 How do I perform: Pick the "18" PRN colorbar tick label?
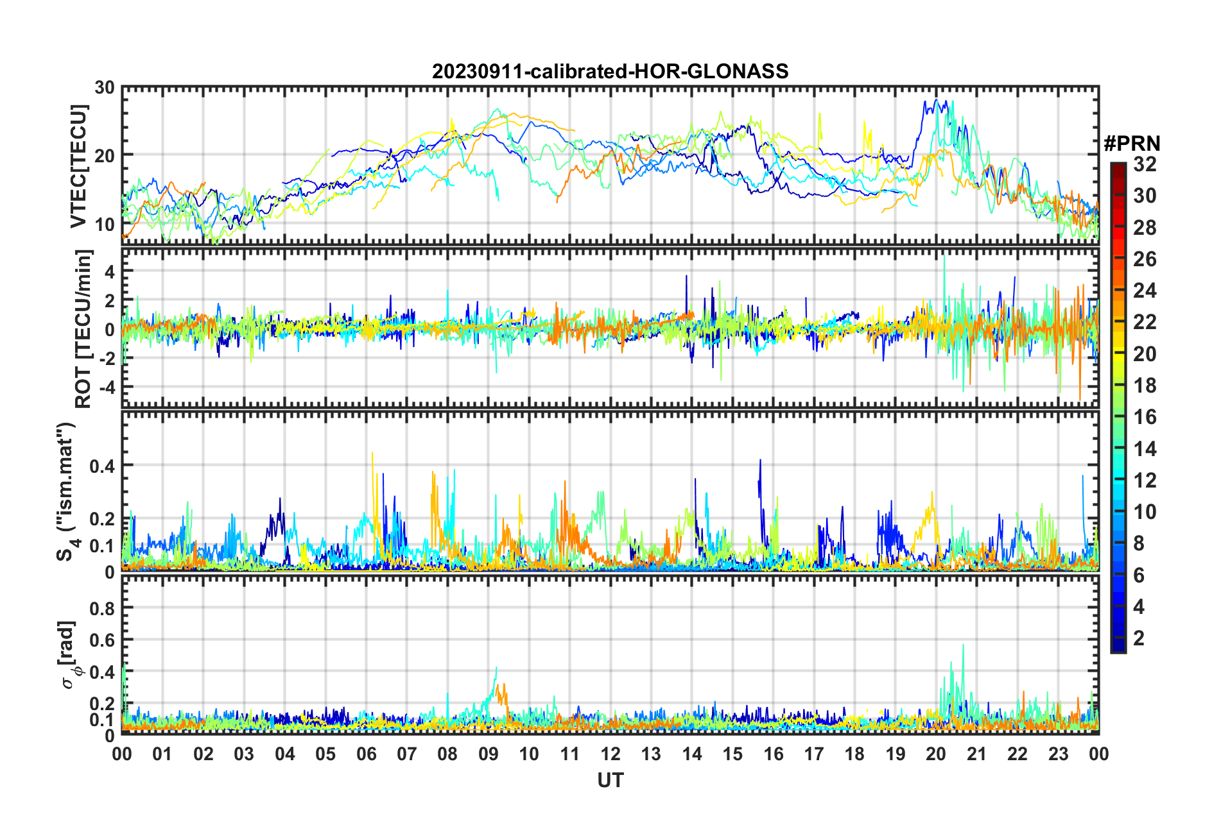1145,386
